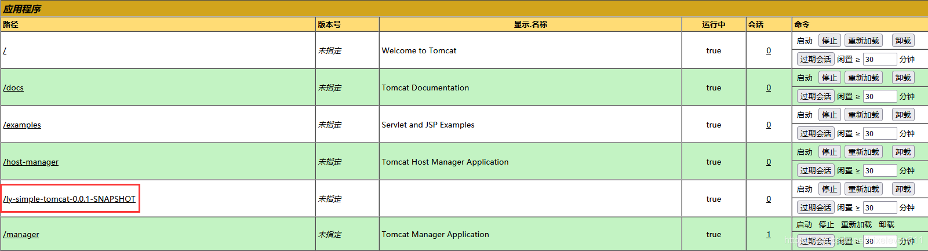Select the 未指定 version in /docs row
This screenshot has width=928, height=251.
point(330,88)
